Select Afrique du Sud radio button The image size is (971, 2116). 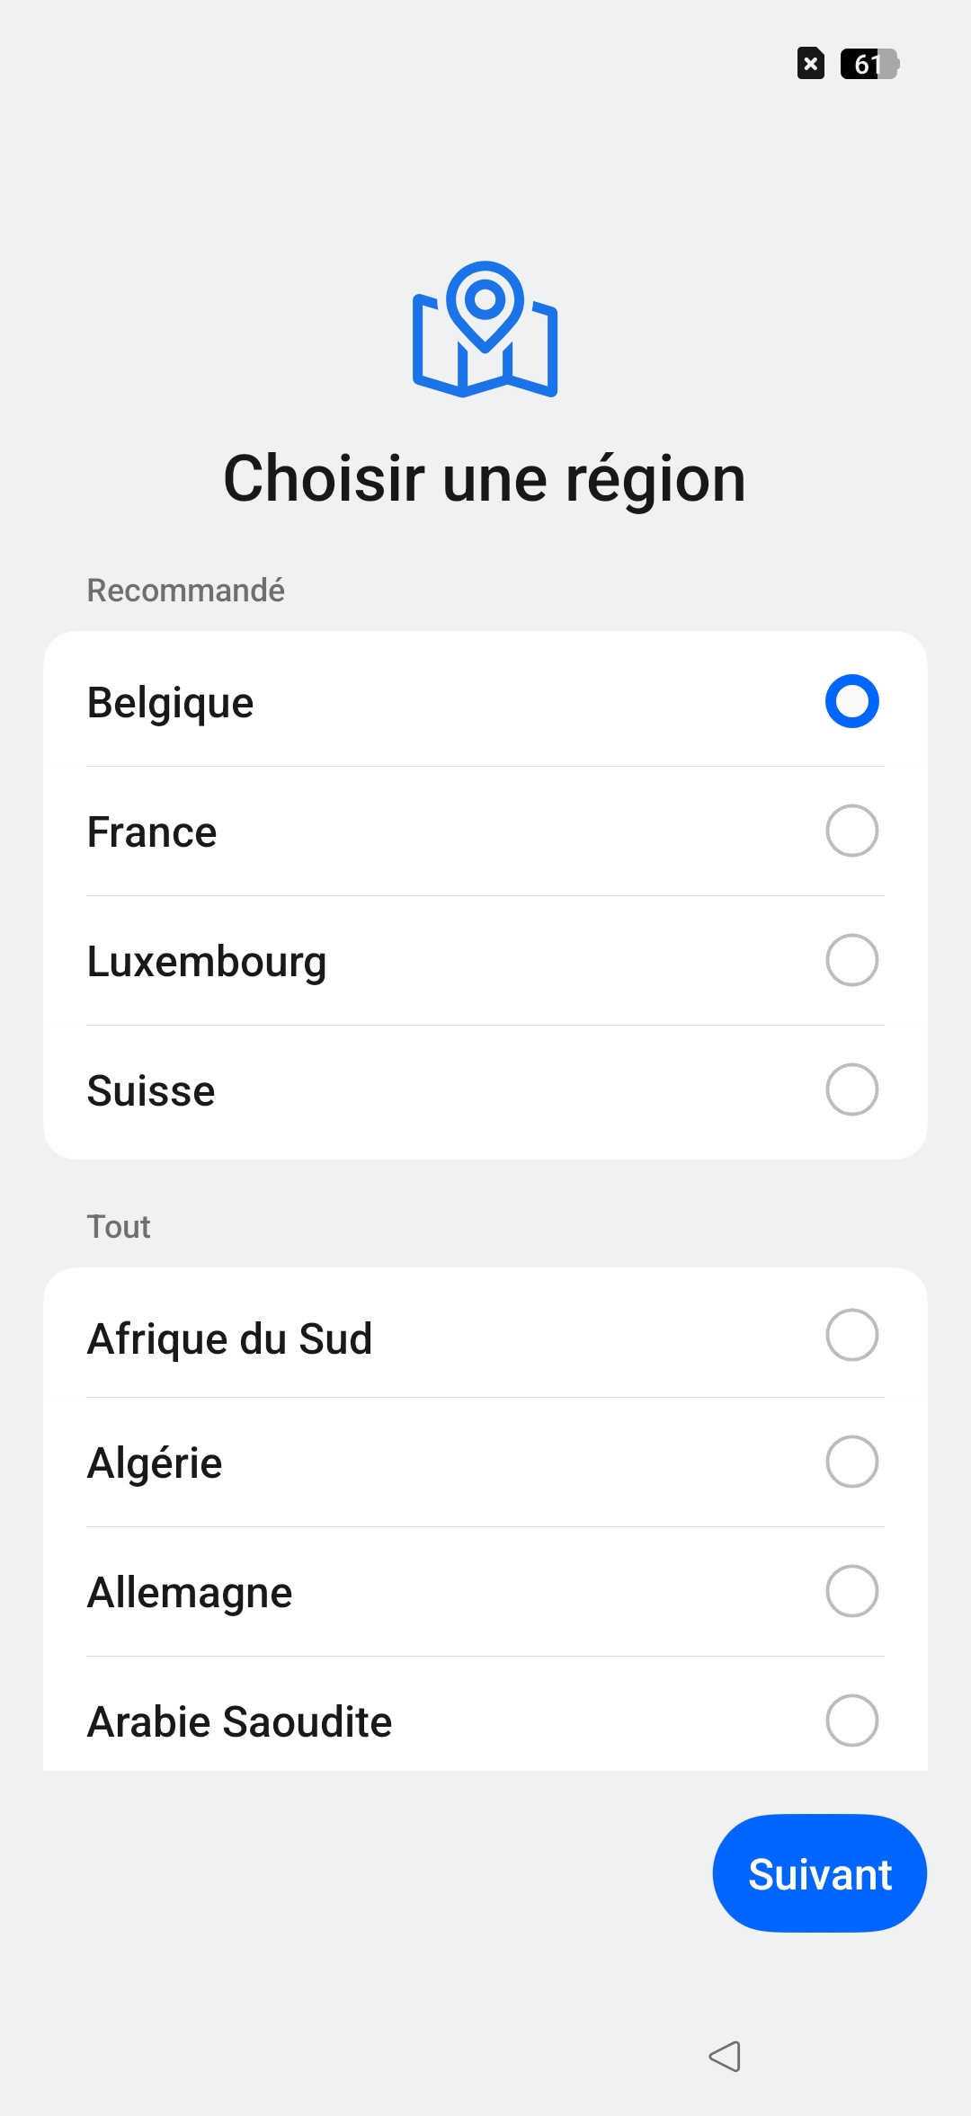[851, 1335]
